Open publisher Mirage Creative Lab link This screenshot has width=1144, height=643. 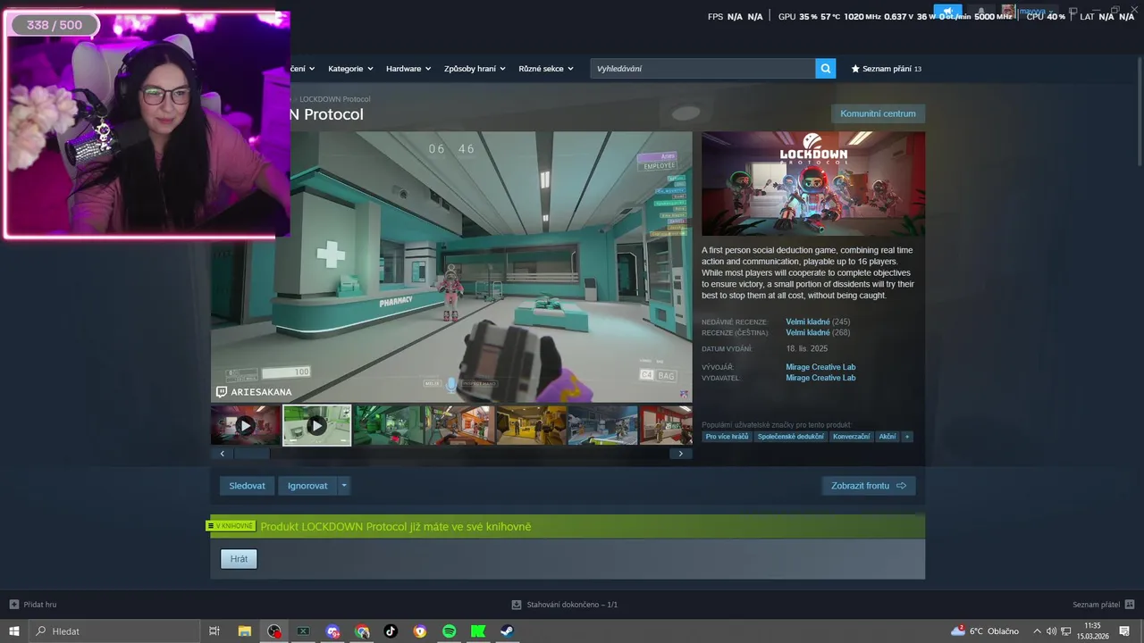[820, 378]
